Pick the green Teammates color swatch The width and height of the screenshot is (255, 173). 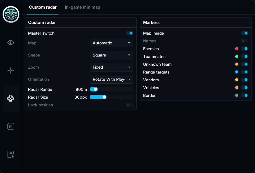click(x=237, y=57)
